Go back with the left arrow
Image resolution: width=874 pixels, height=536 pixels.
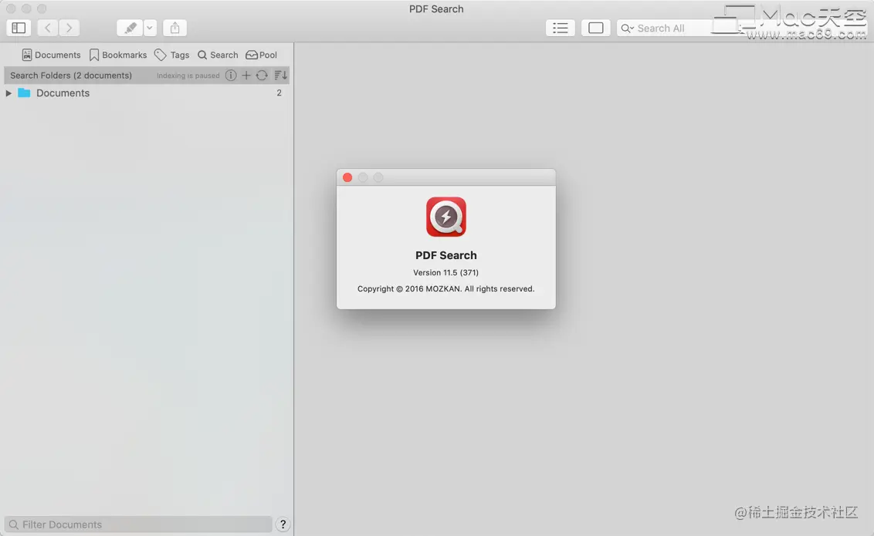[x=48, y=28]
